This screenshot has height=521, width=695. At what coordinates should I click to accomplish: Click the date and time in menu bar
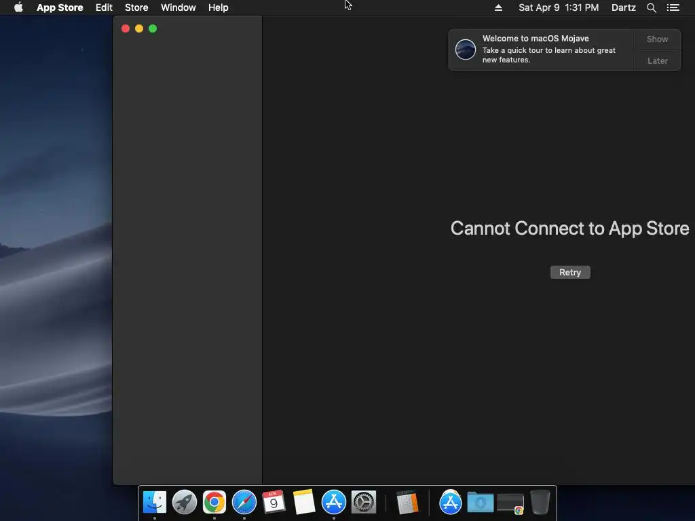pos(559,7)
